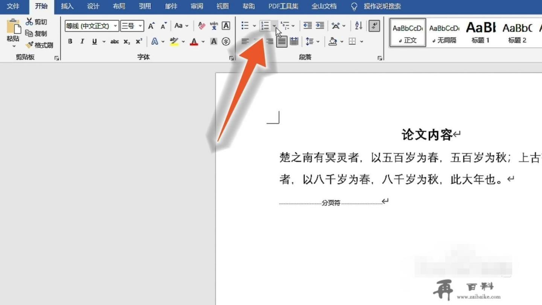Open the Change Case (Aa) dropdown
Screen dimensions: 542x305
click(x=181, y=26)
